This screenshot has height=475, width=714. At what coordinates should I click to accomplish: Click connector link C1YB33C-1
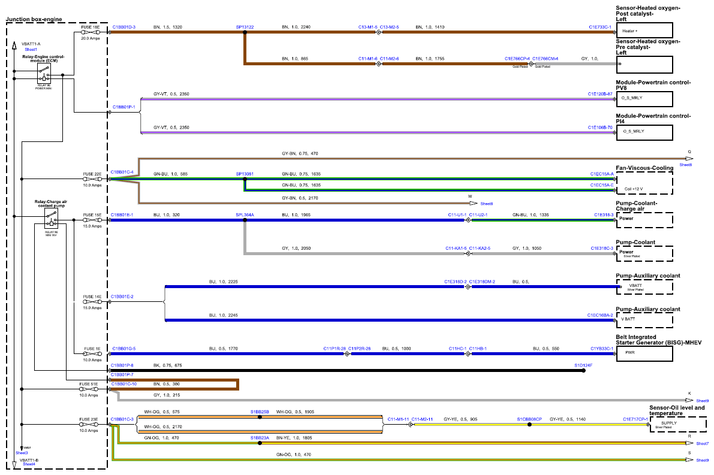coord(602,349)
